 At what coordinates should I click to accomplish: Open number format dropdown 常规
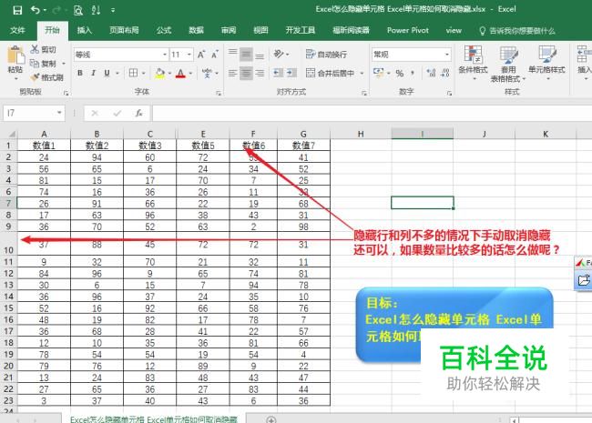coord(447,55)
